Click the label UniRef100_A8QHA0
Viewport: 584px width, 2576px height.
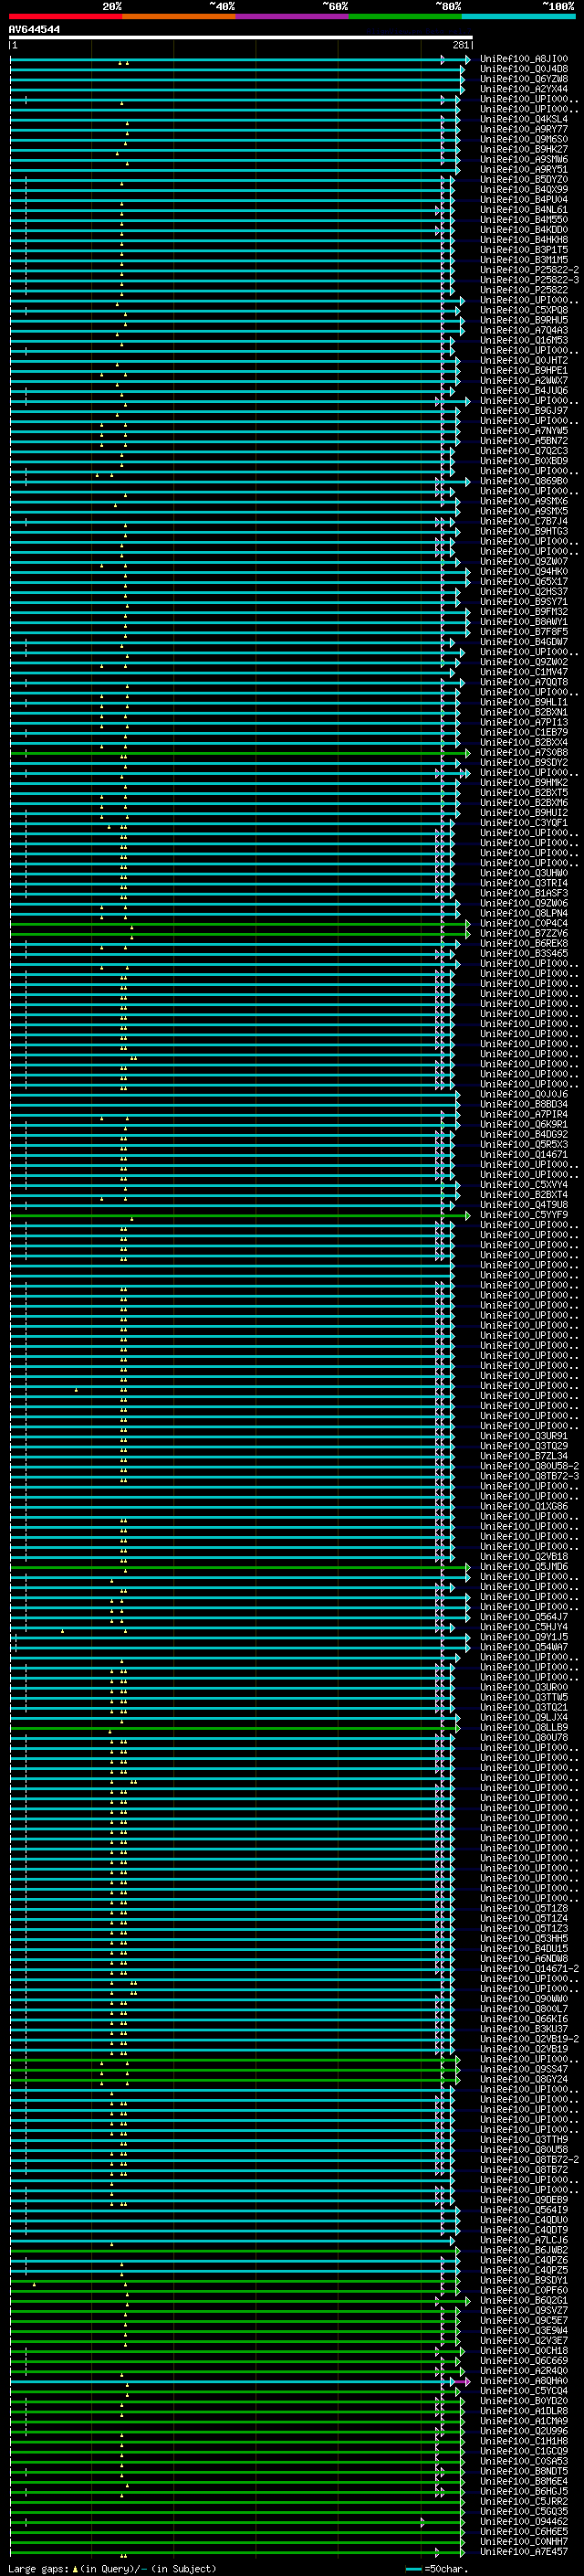click(524, 2381)
